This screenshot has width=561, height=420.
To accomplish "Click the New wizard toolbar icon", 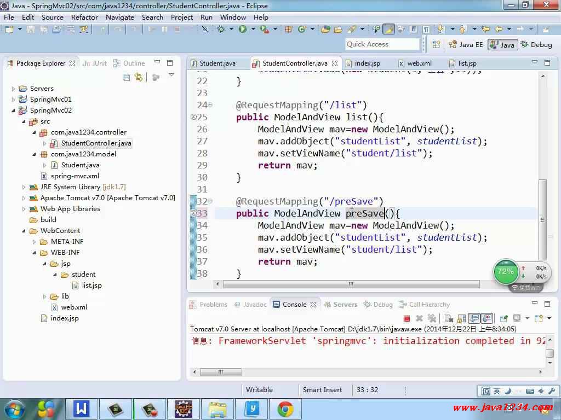I will coord(9,30).
